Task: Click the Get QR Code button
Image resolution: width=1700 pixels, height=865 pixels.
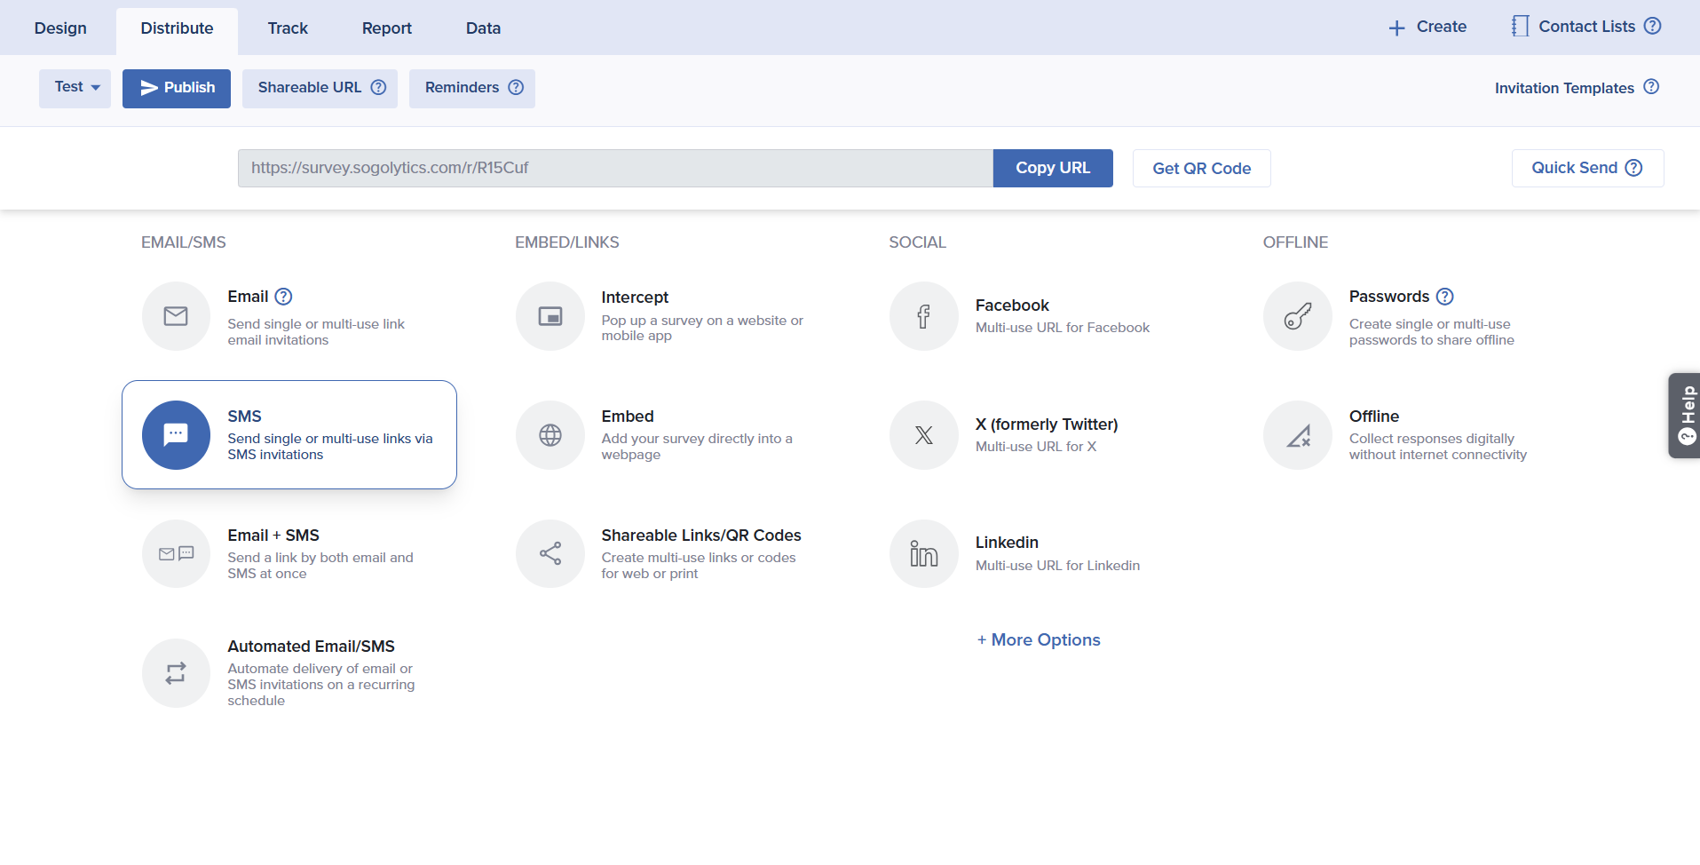Action: [x=1201, y=169]
